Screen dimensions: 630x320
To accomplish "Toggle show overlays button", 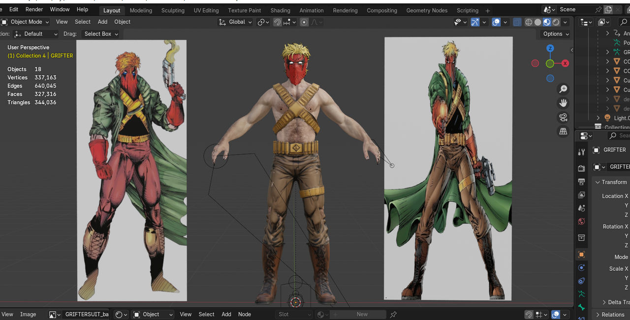I will click(x=496, y=22).
